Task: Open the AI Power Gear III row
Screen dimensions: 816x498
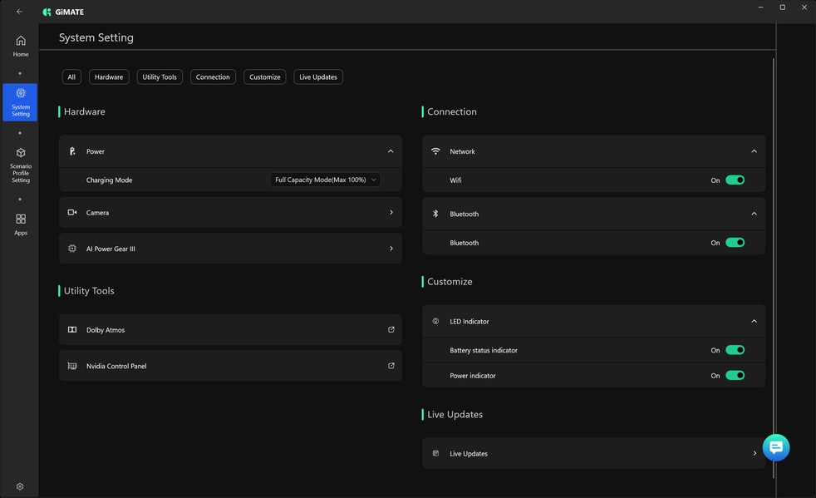Action: click(230, 249)
